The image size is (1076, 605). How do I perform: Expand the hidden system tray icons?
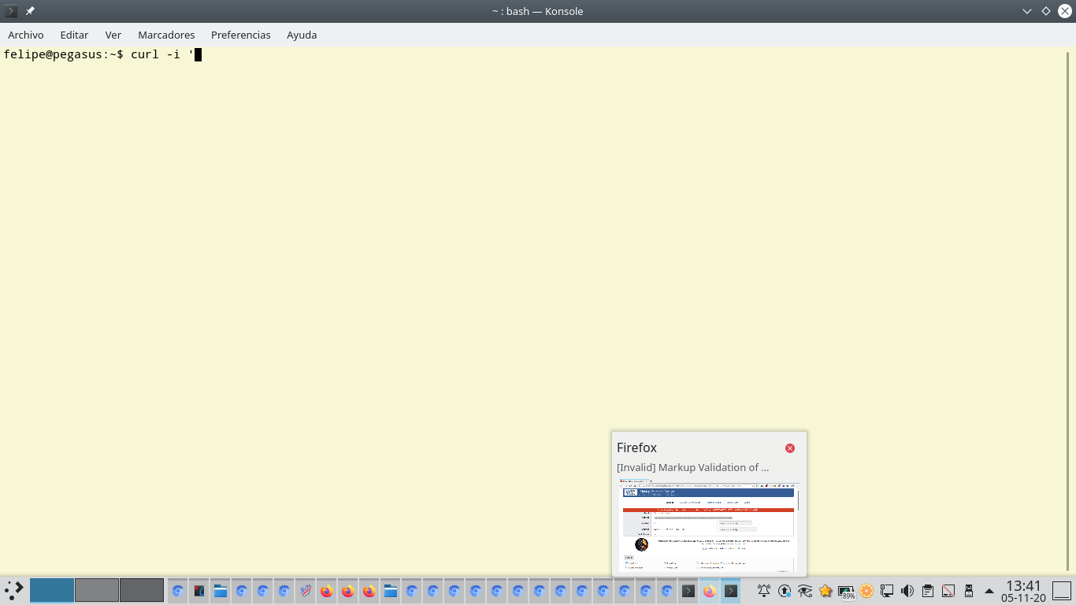point(989,591)
